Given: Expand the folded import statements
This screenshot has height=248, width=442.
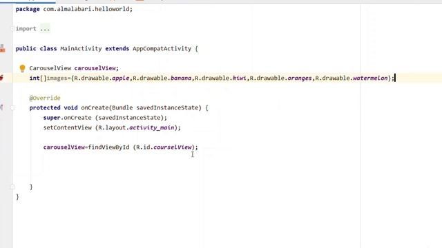Looking at the screenshot, I should (x=12, y=29).
